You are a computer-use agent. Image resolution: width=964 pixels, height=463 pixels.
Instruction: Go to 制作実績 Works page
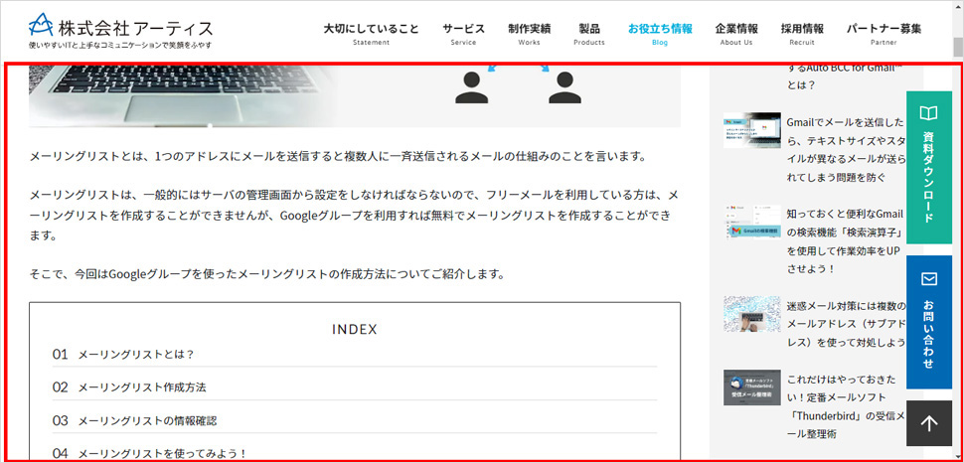(530, 35)
